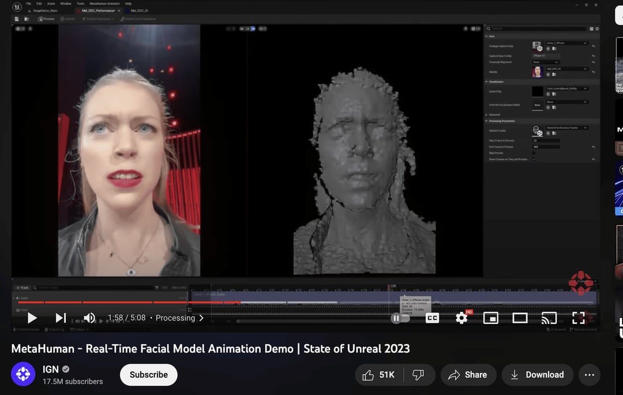
Task: Switch to theater mode view
Action: [x=520, y=318]
